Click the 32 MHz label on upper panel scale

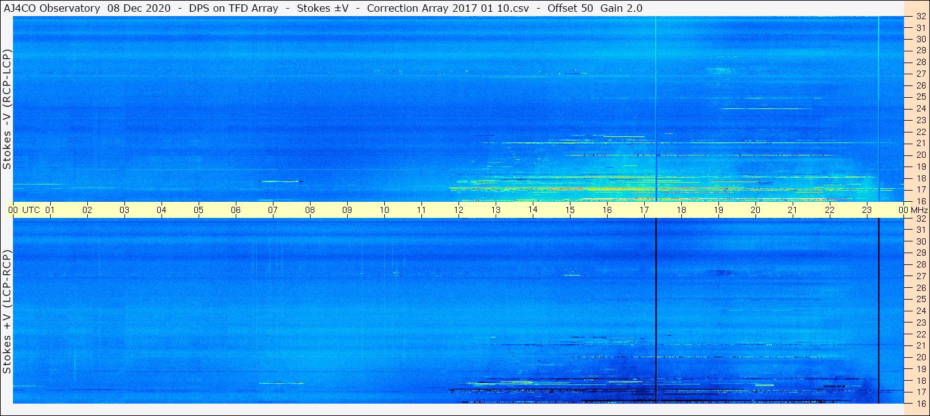921,17
